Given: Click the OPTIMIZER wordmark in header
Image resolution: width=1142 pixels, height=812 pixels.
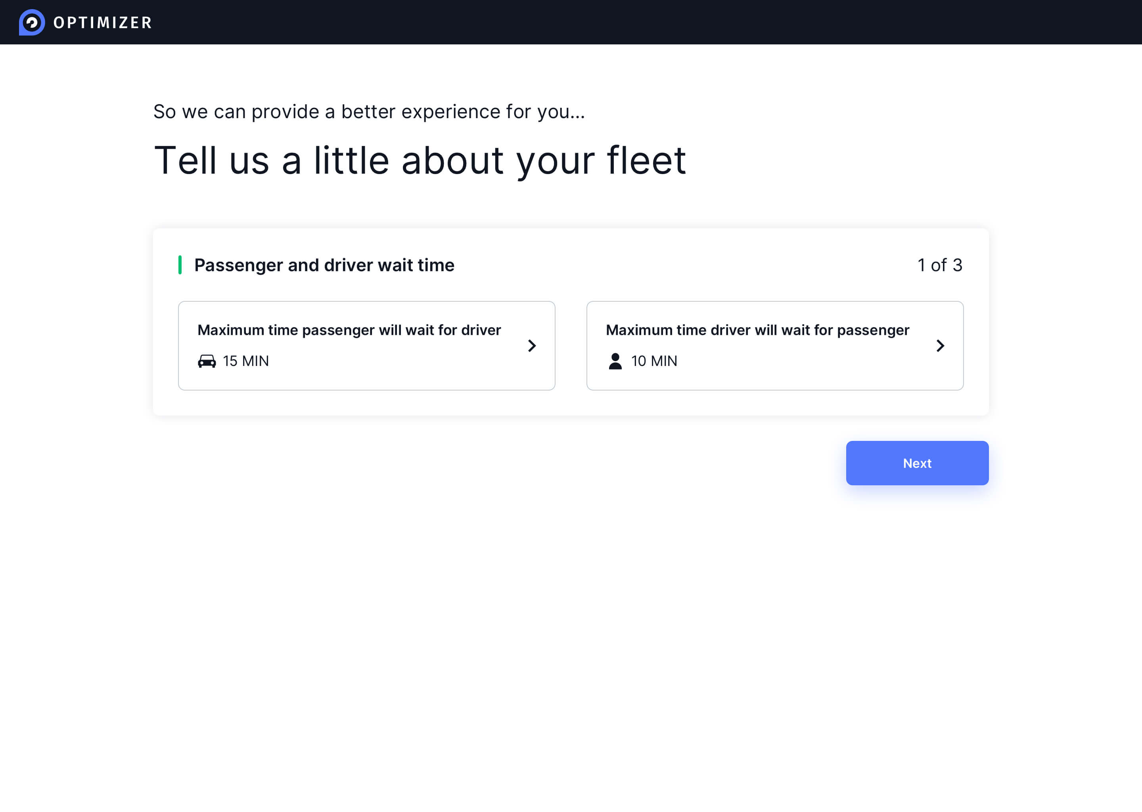Looking at the screenshot, I should [x=102, y=23].
